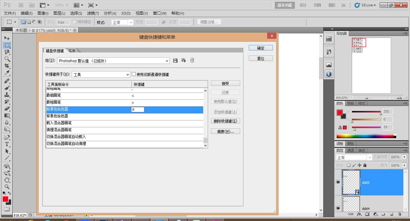This screenshot has width=410, height=221.
Task: Click the 接受 Accept button
Action: (225, 83)
